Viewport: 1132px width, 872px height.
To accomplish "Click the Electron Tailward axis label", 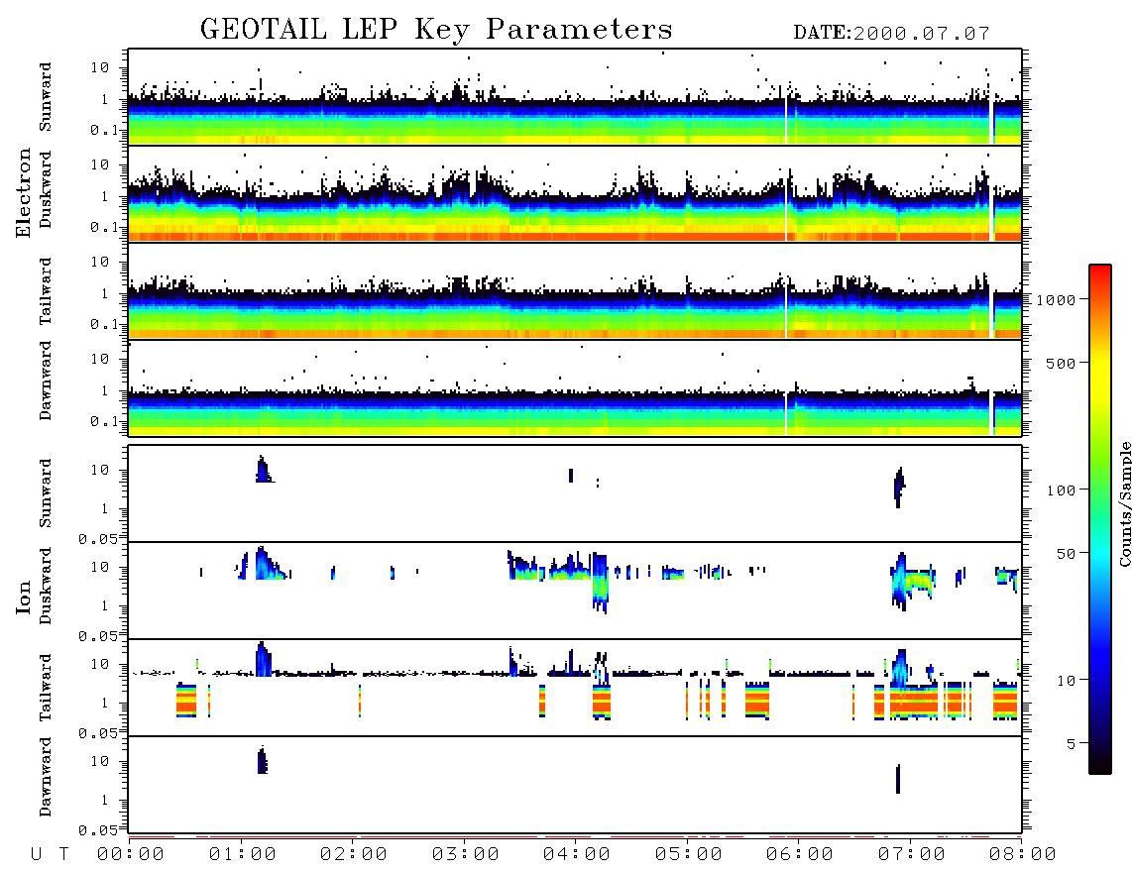I will [x=46, y=291].
